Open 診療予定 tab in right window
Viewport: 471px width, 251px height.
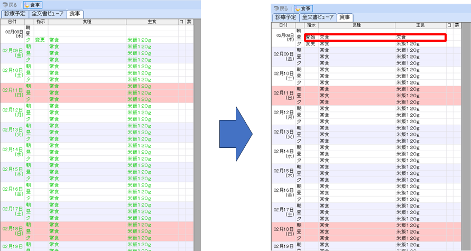pyautogui.click(x=285, y=17)
